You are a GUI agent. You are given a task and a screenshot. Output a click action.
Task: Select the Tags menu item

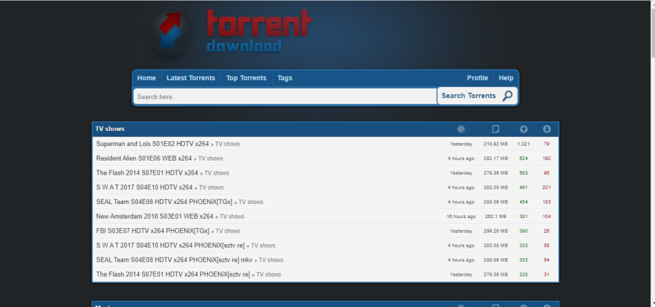pyautogui.click(x=285, y=78)
